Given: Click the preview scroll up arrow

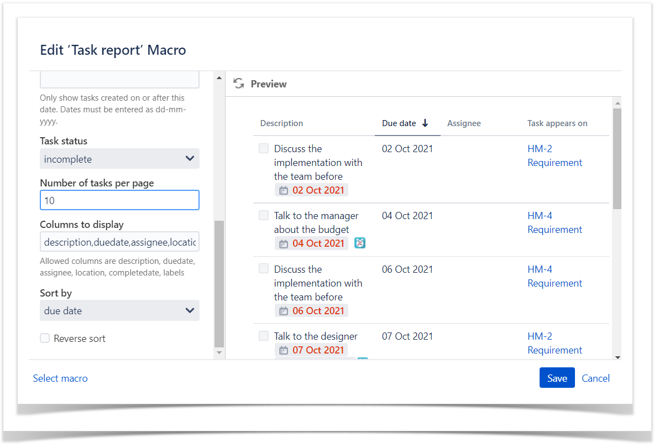Looking at the screenshot, I should pos(618,103).
